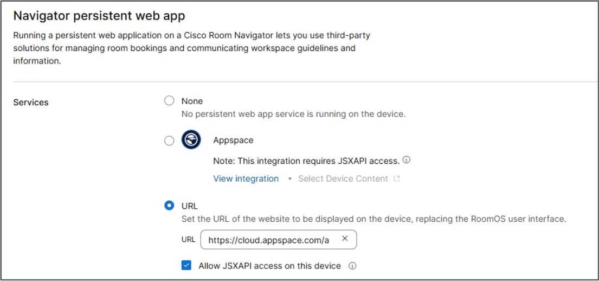Click the Services label
Image resolution: width=599 pixels, height=281 pixels.
[x=31, y=103]
